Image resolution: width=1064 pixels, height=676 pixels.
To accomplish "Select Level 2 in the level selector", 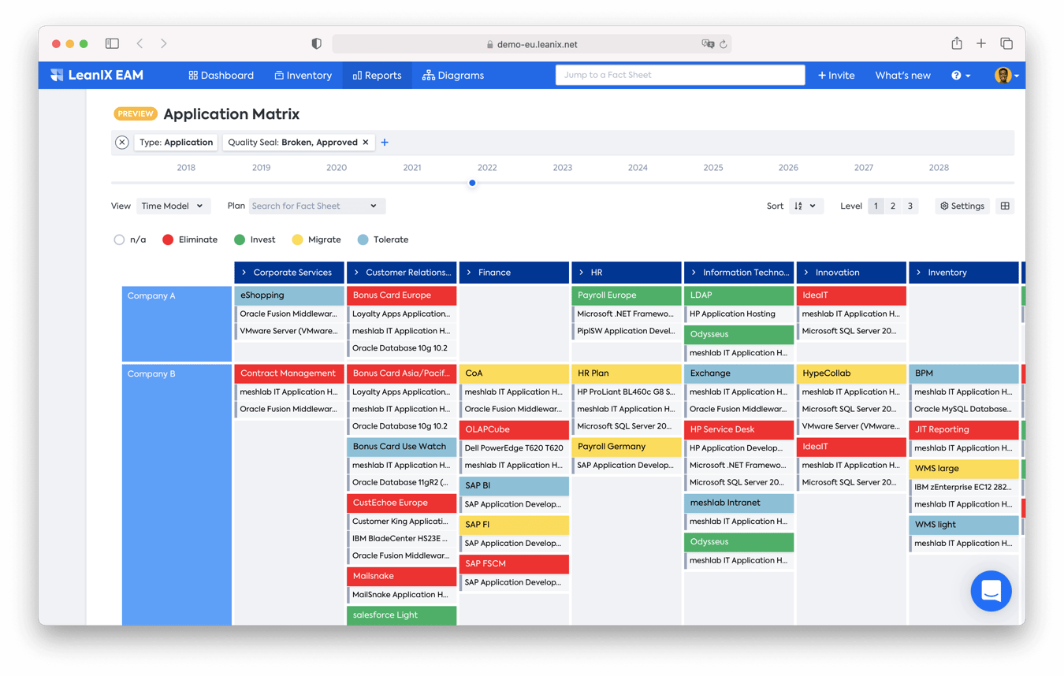I will click(x=893, y=205).
